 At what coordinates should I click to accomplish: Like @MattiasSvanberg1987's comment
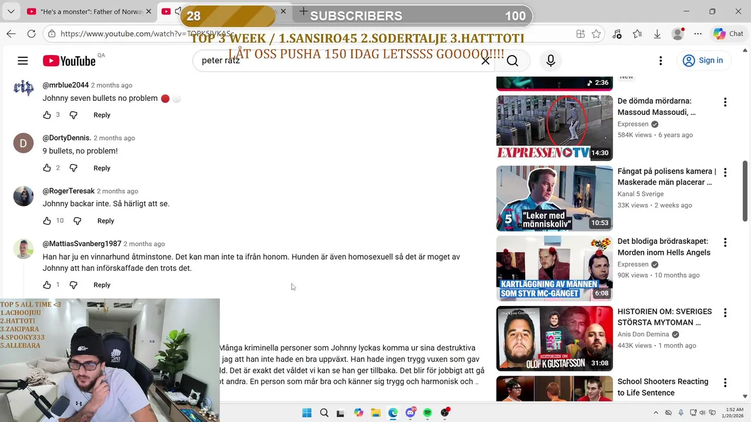[47, 285]
